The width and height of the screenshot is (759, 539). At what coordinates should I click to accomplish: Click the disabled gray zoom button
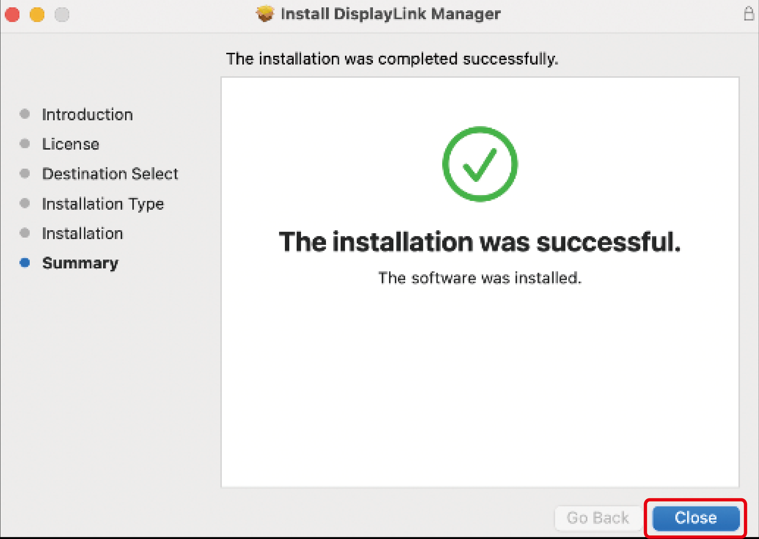coord(62,15)
